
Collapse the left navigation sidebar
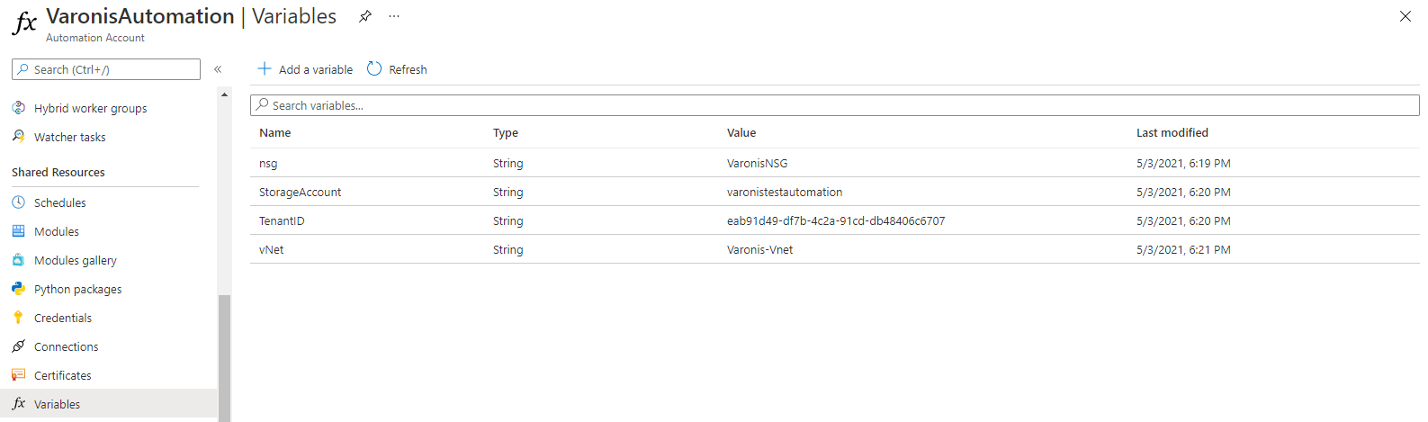pyautogui.click(x=218, y=69)
